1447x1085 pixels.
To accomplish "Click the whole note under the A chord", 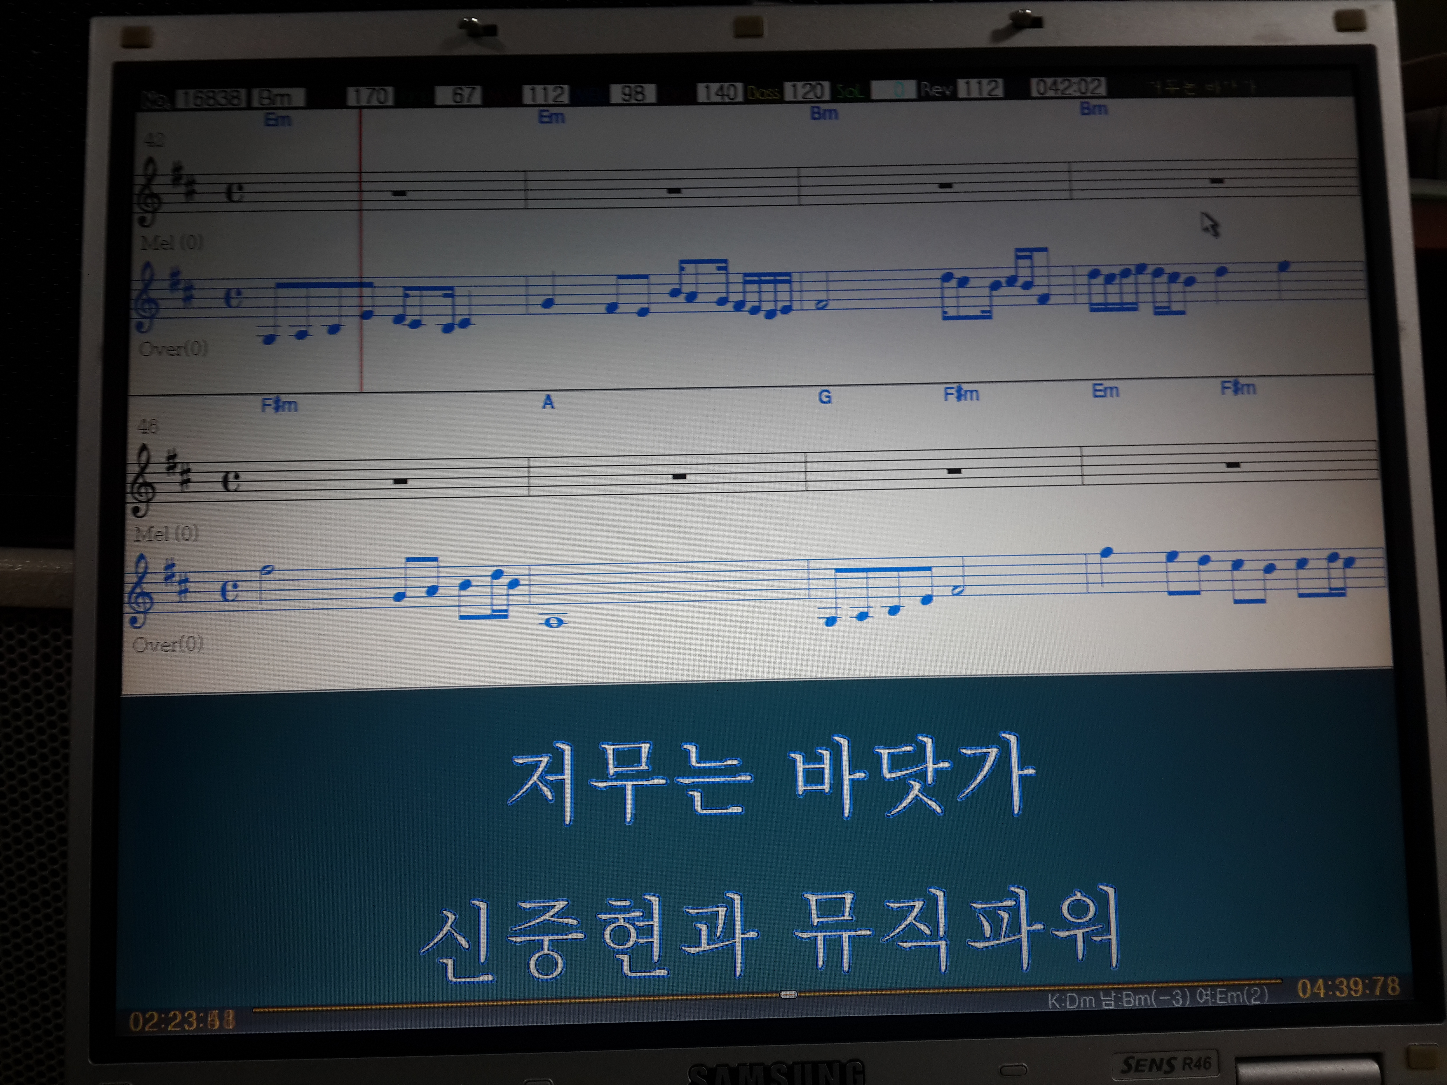I will pos(554,622).
